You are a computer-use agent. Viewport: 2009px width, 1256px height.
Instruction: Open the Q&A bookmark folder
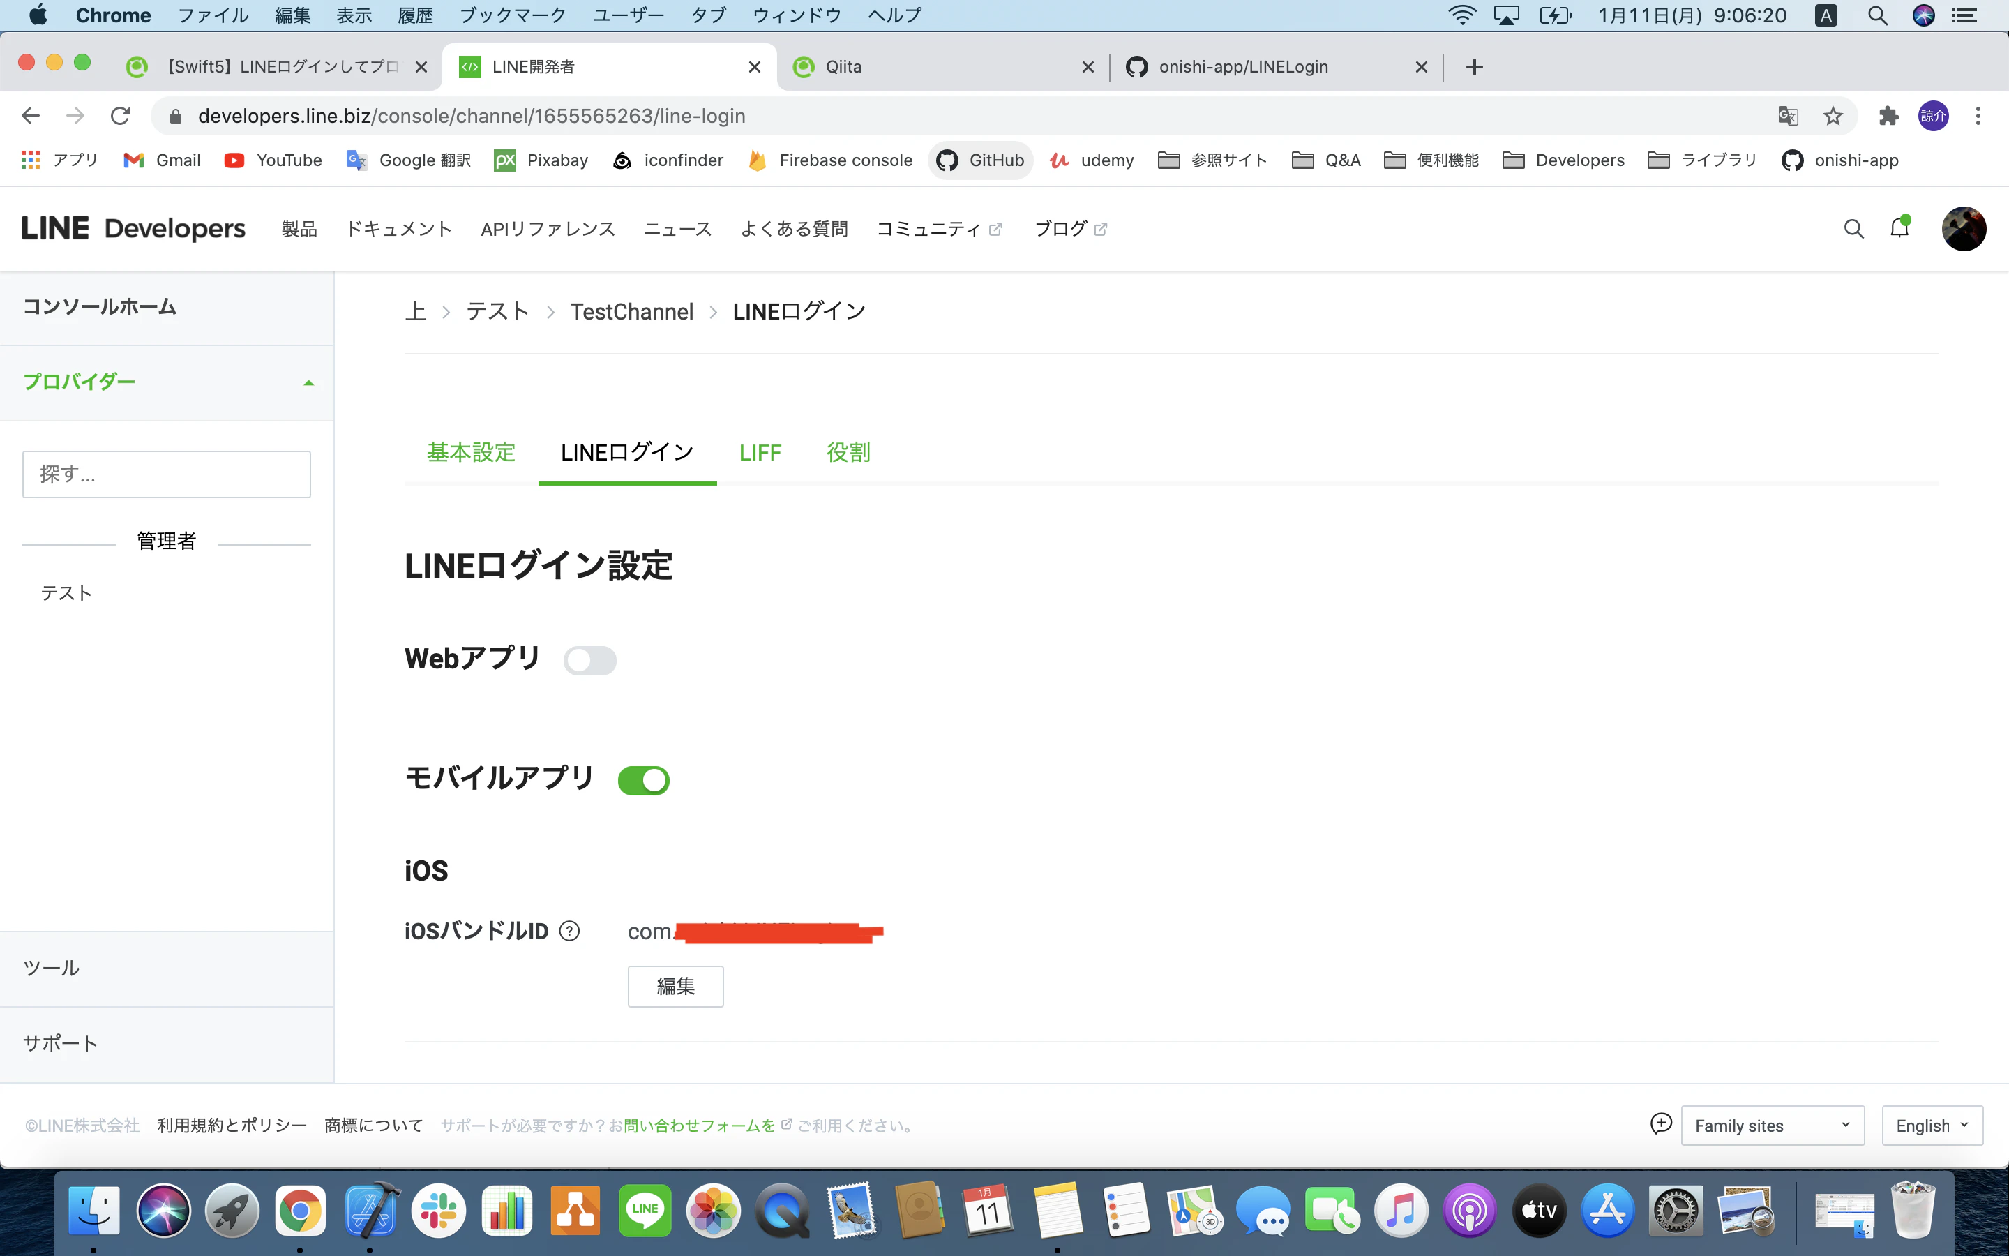click(1326, 160)
